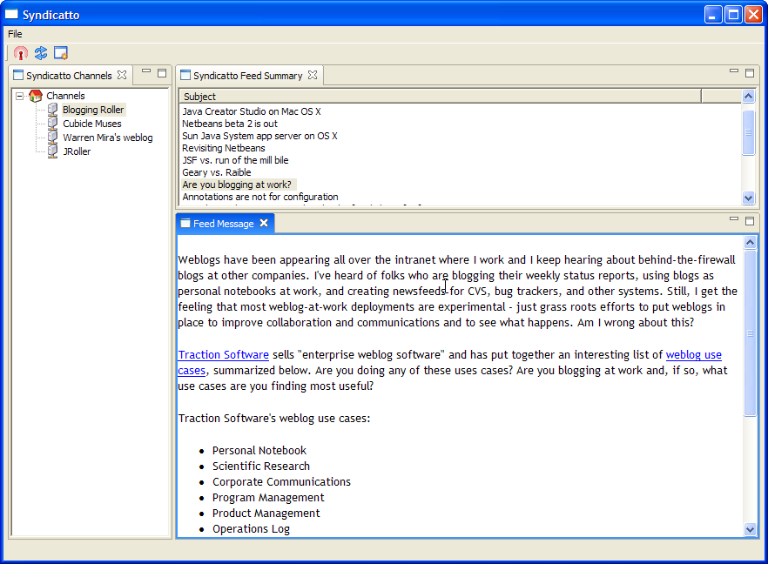Viewport: 768px width, 564px height.
Task: Follow the weblog use cases link
Action: point(693,355)
